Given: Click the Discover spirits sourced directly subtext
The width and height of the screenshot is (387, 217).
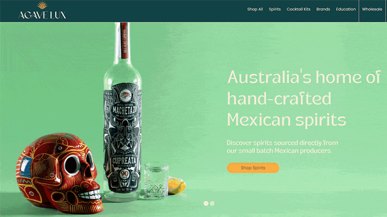Looking at the screenshot, I should [283, 147].
